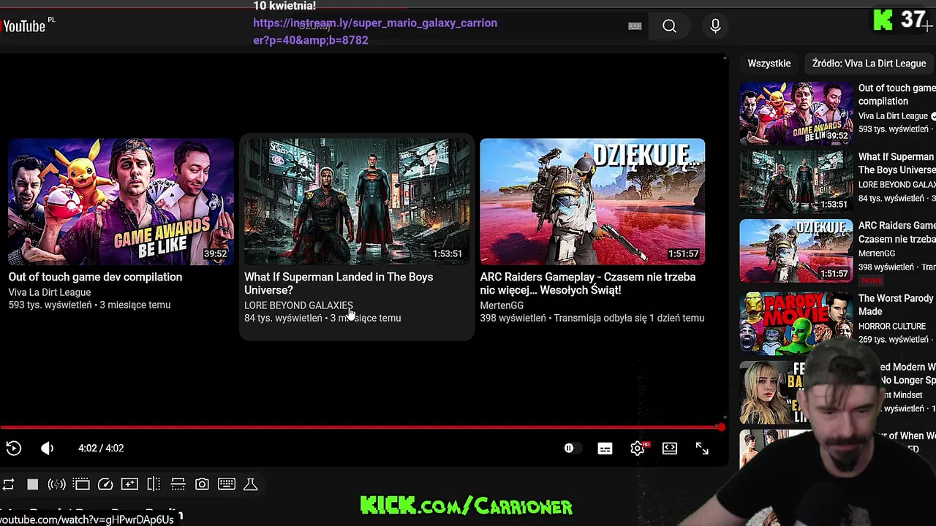Click the create plus icon at top right
Screen dimensions: 936x526
926,26
